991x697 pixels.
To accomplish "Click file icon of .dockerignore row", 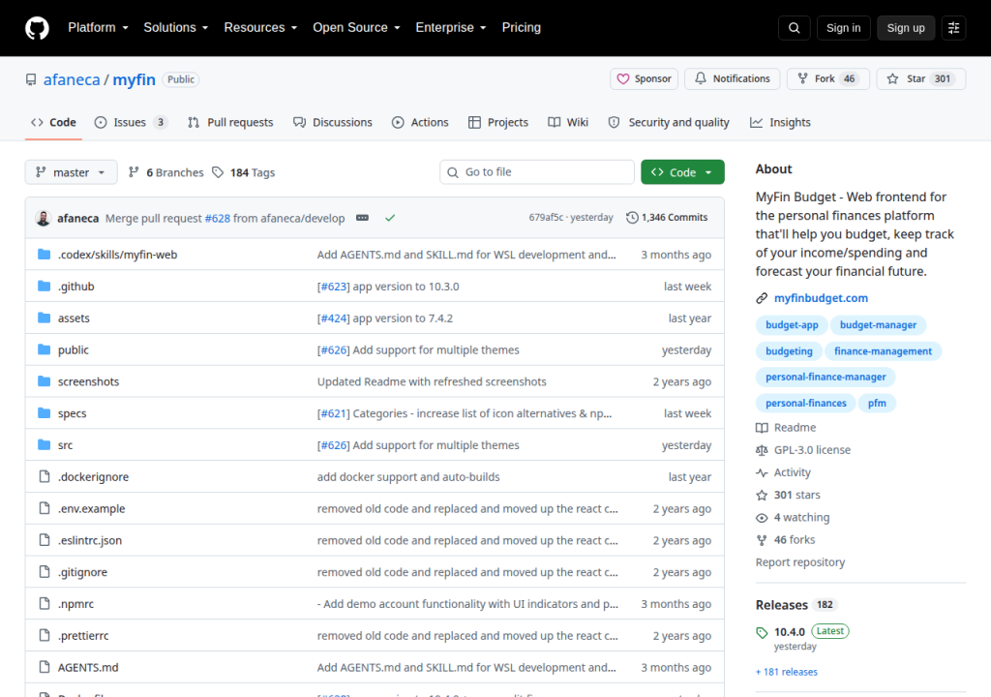I will coord(45,476).
